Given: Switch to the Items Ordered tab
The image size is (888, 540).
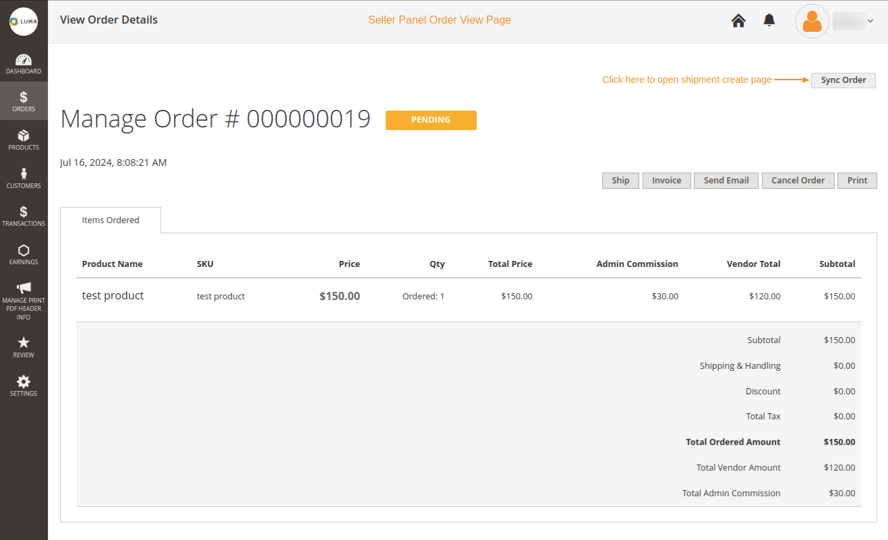Looking at the screenshot, I should (x=110, y=220).
